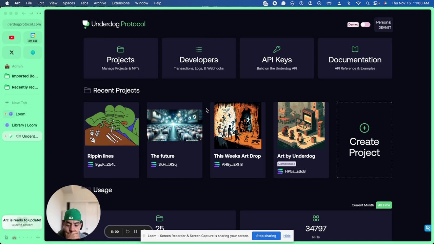The height and width of the screenshot is (244, 434).
Task: Click the green plus Create Project icon
Action: pyautogui.click(x=364, y=128)
